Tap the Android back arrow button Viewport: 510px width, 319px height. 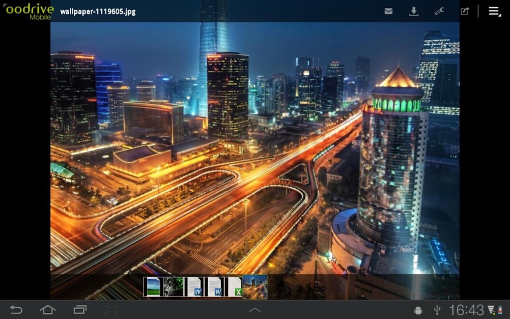16,310
